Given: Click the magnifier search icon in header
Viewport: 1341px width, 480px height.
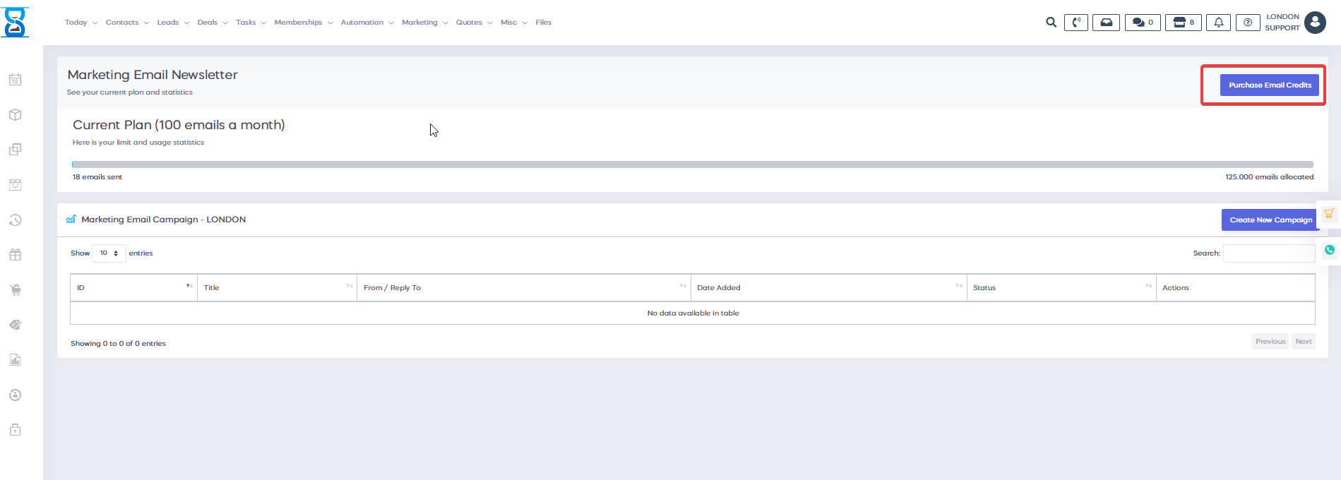Looking at the screenshot, I should pyautogui.click(x=1051, y=23).
